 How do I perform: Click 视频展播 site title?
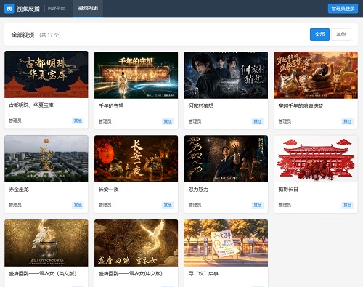tap(28, 9)
